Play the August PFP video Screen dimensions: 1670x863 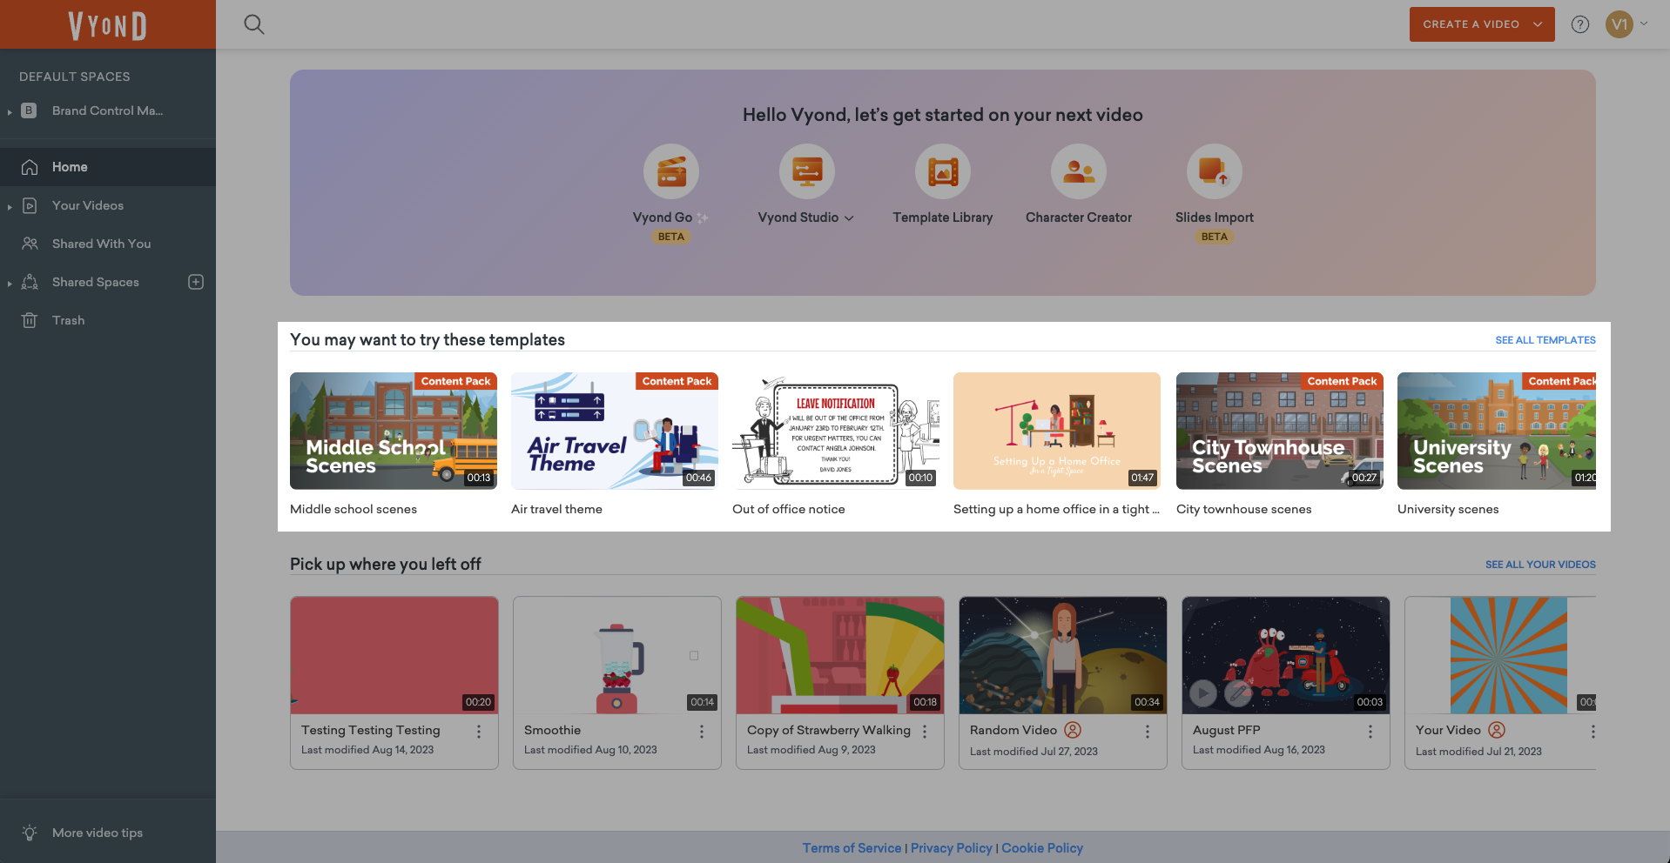pyautogui.click(x=1202, y=693)
